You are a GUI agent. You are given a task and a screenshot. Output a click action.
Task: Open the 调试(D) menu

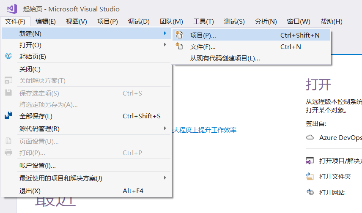pos(139,21)
